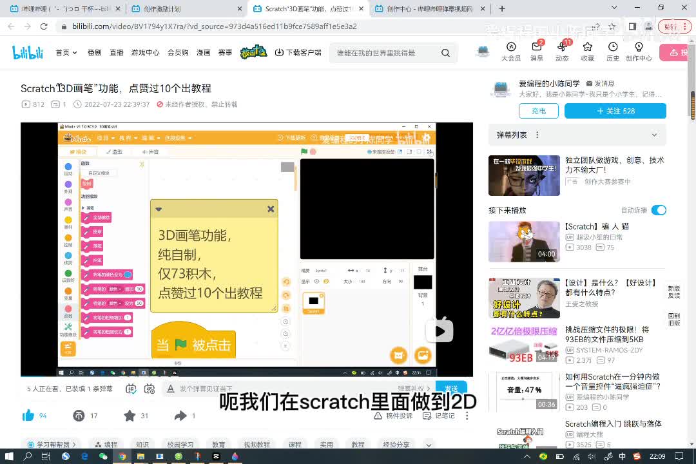Expand the 弹幕列表 panel chevron

[654, 135]
